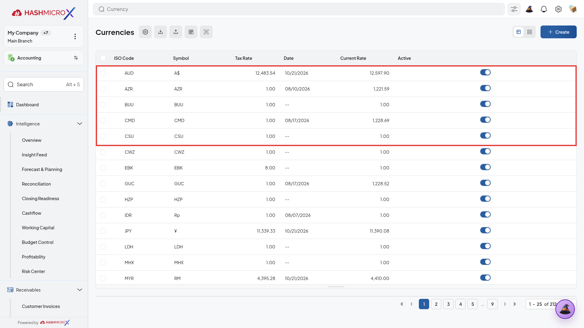This screenshot has width=584, height=328.
Task: Click the sidebar Search box
Action: pyautogui.click(x=44, y=84)
